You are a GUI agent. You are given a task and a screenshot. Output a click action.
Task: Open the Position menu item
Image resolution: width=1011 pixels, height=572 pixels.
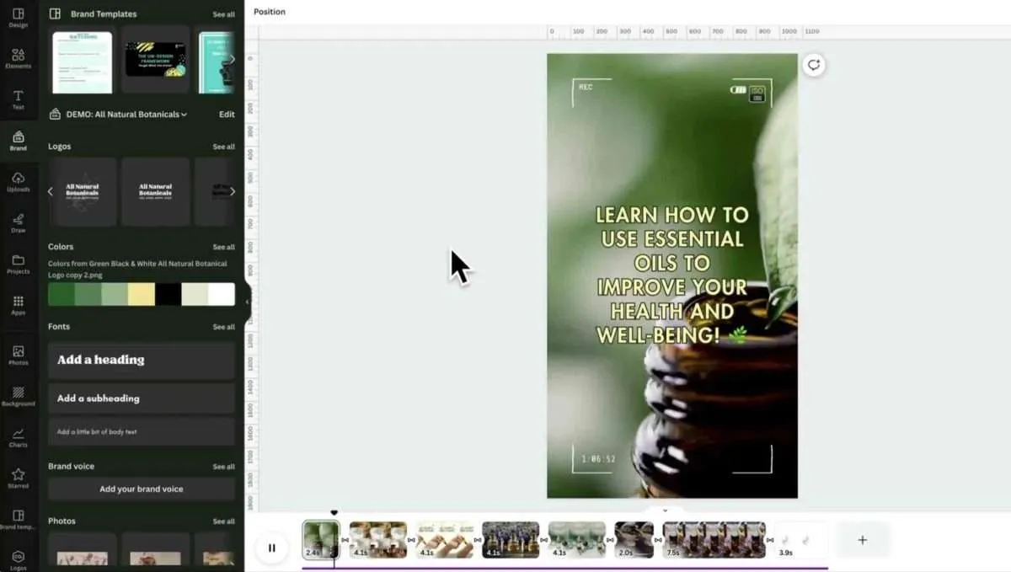point(270,12)
